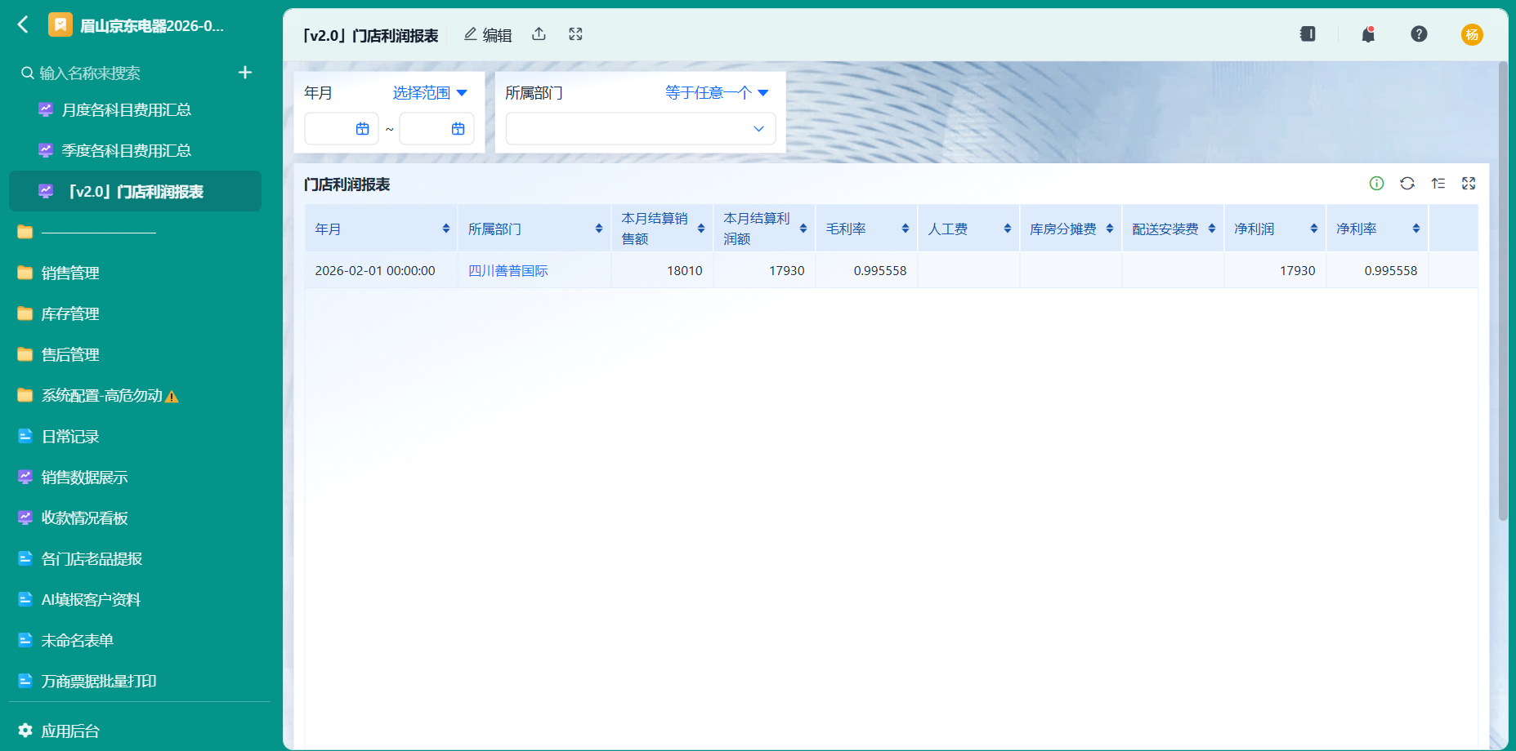Open the start date calendar icon

363,129
